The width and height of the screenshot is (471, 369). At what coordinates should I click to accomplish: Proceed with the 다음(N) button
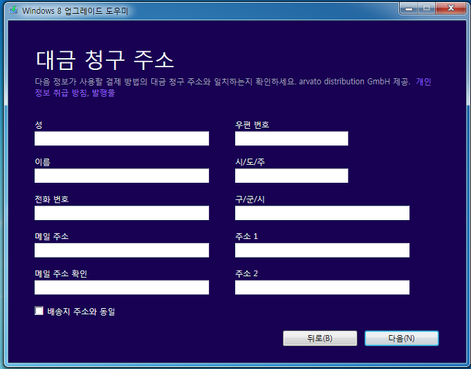tap(402, 339)
